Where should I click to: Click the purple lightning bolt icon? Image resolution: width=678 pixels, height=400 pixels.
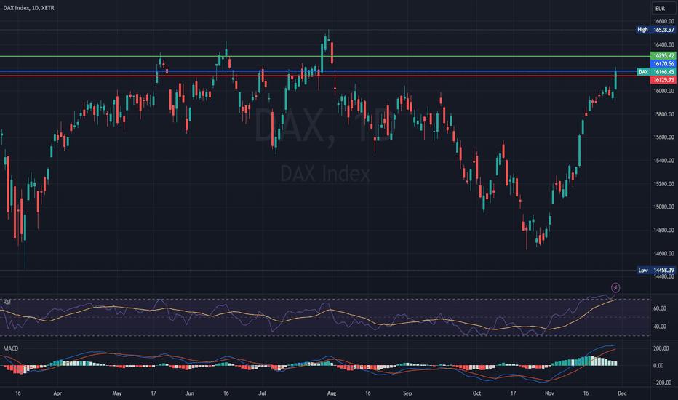pyautogui.click(x=615, y=287)
